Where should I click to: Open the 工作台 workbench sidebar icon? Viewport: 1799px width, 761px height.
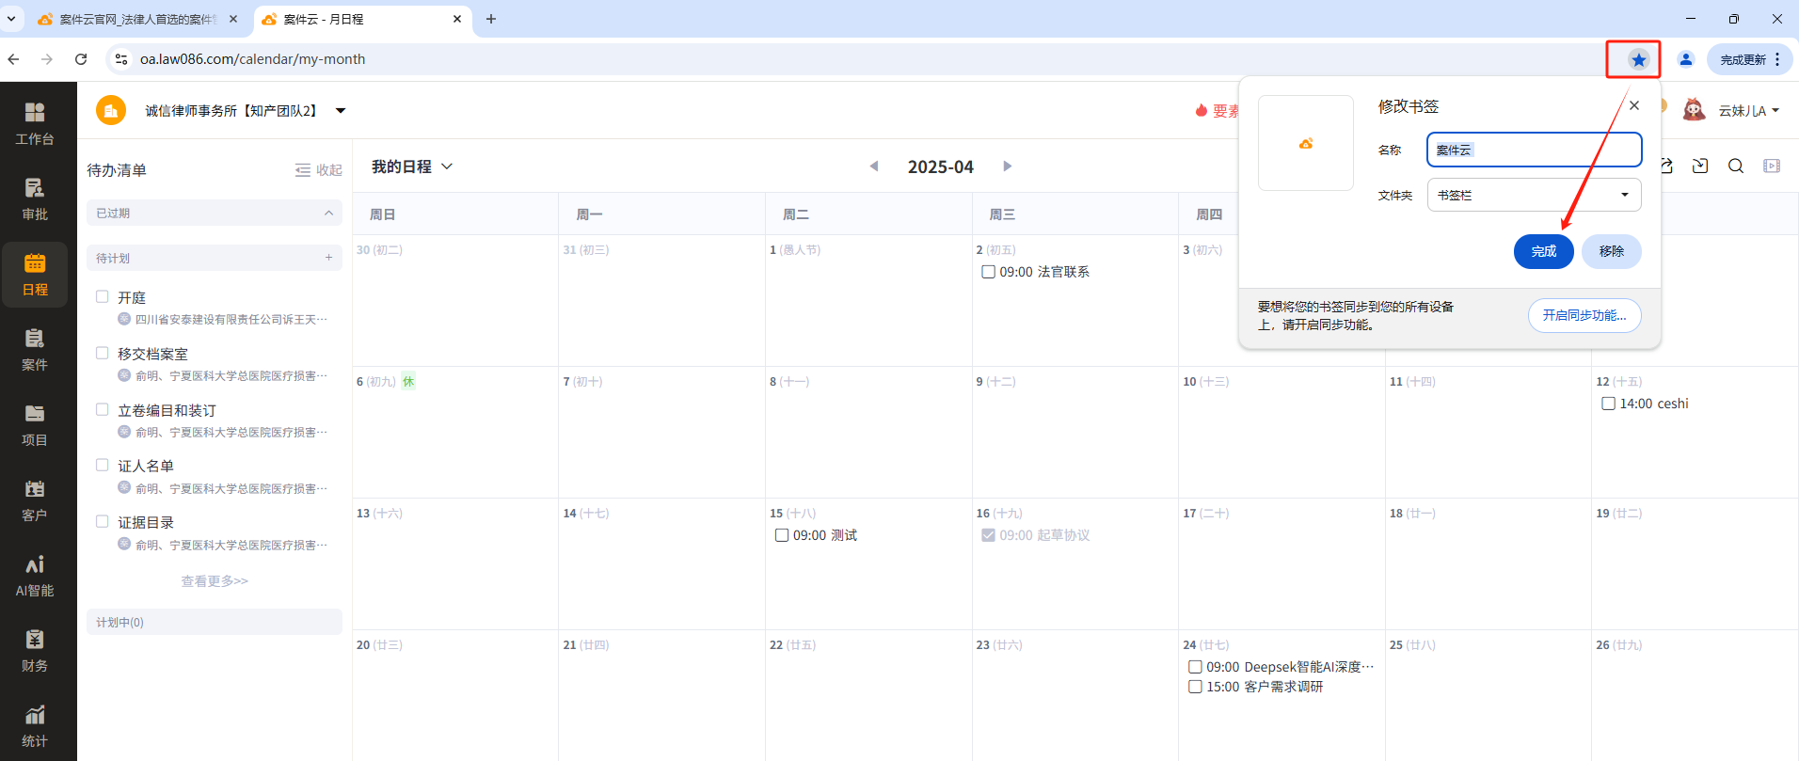35,123
